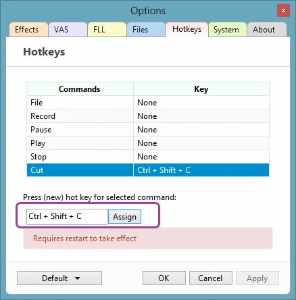Select the Stop command row
This screenshot has width=296, height=300.
click(x=148, y=157)
